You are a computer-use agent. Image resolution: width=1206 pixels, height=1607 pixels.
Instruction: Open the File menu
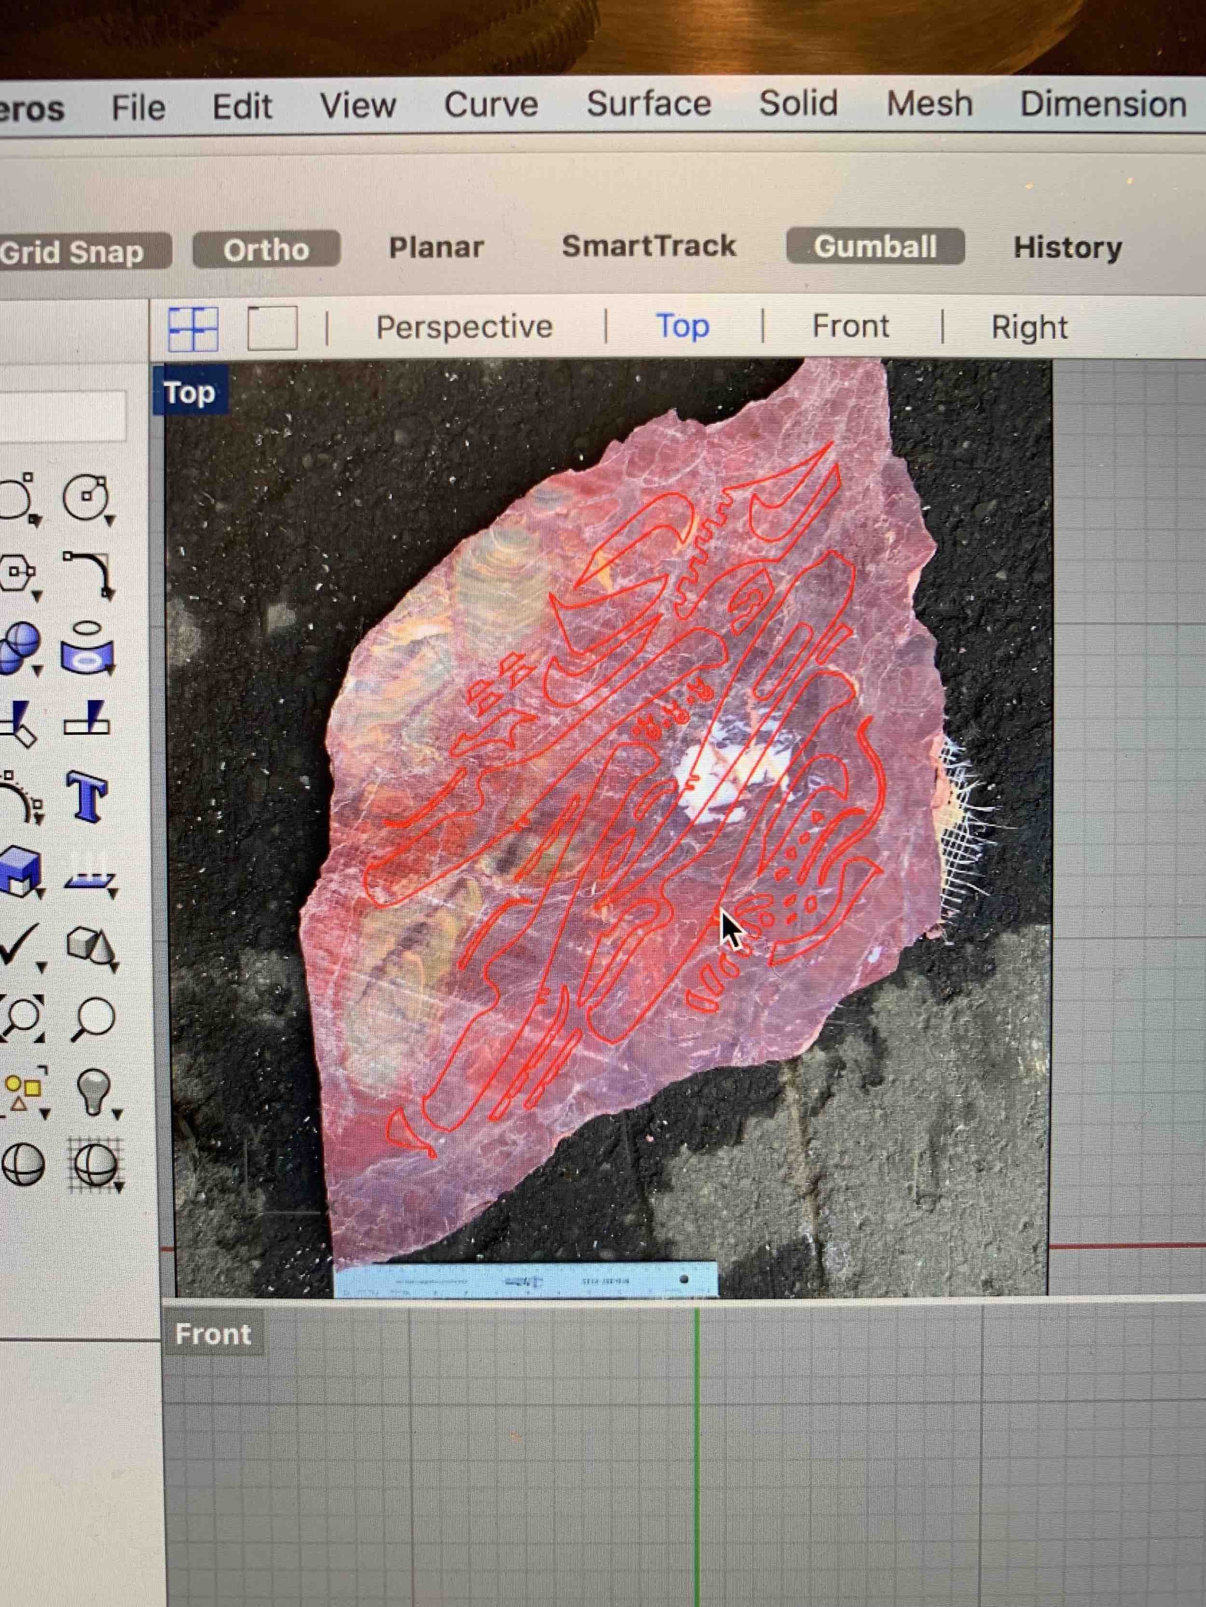(138, 108)
